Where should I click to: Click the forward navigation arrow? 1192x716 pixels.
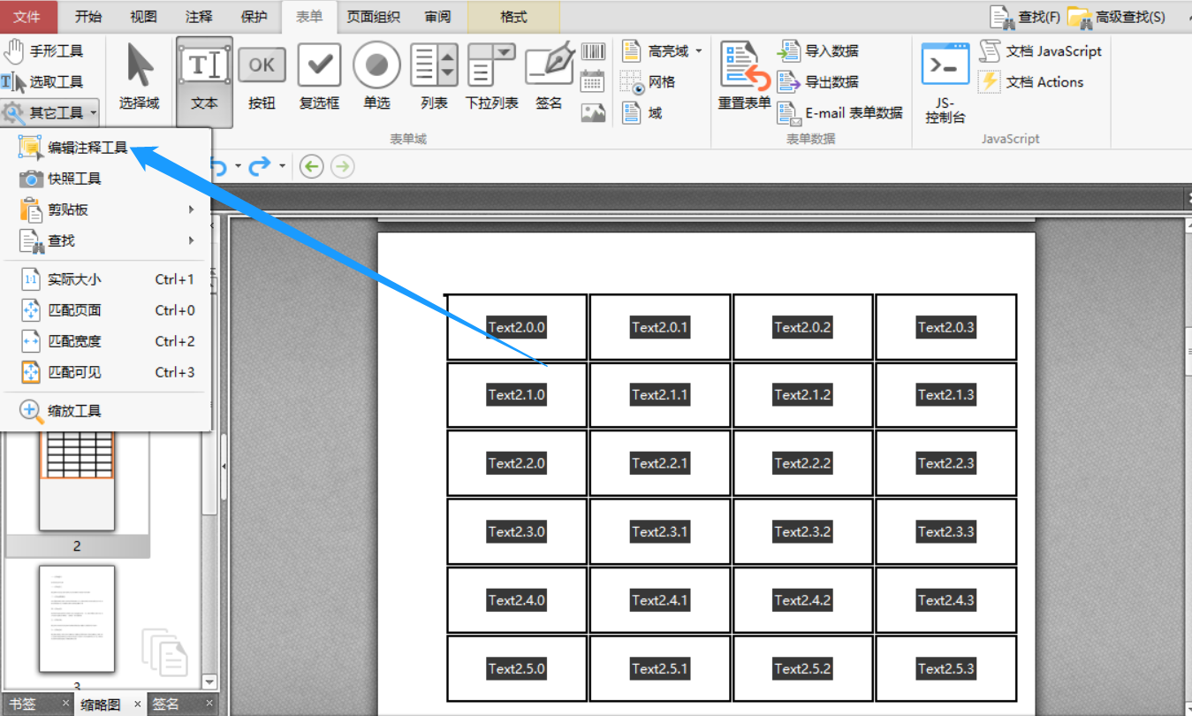coord(342,166)
